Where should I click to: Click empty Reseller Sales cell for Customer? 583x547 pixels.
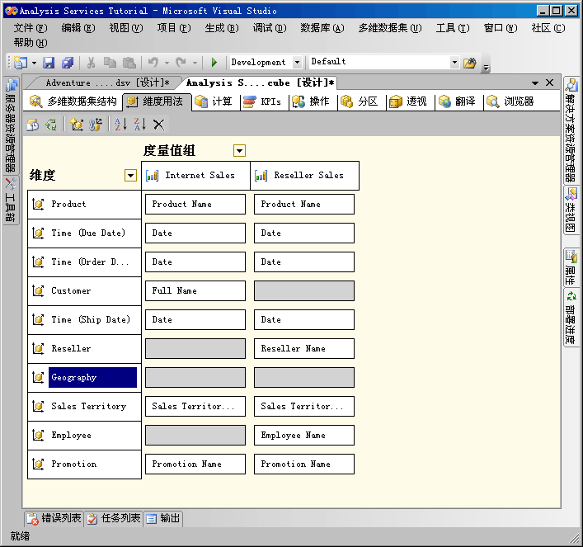(x=304, y=290)
